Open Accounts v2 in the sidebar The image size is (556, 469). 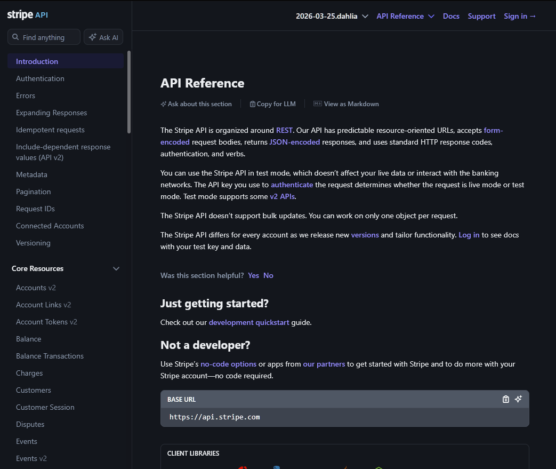point(36,288)
